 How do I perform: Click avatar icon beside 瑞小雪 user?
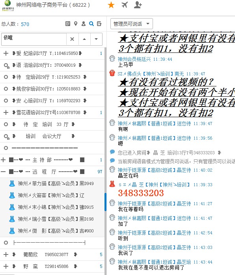[12, 219]
